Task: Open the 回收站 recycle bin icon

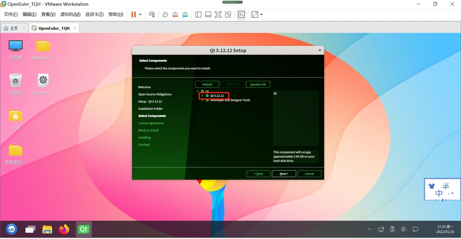Action: [x=16, y=85]
